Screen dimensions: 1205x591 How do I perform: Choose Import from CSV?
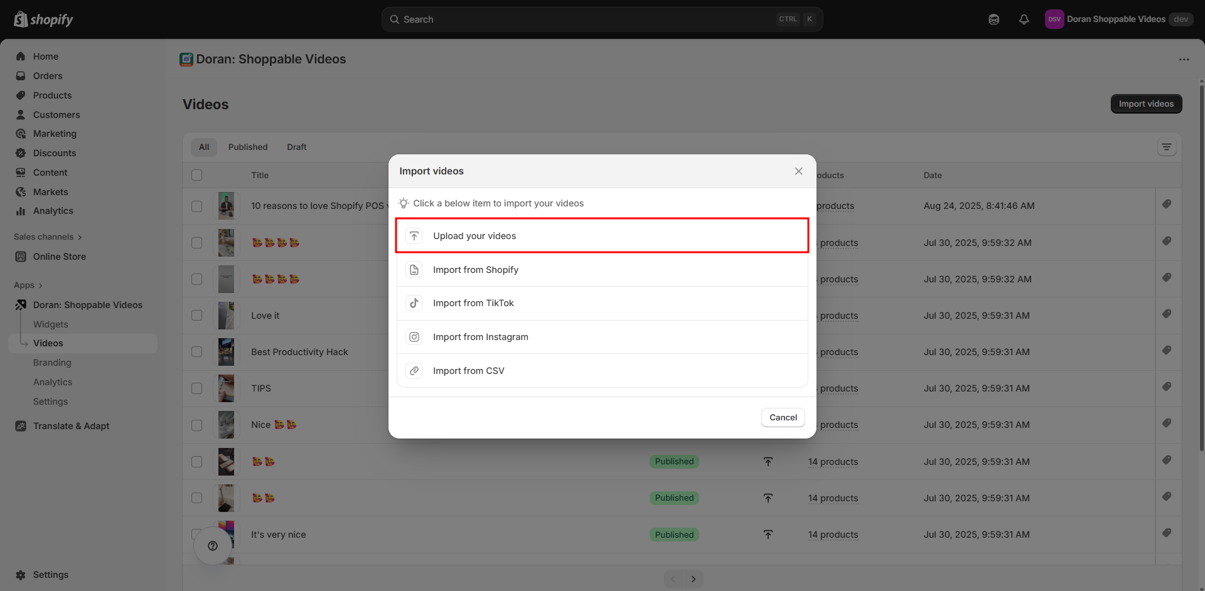click(602, 371)
